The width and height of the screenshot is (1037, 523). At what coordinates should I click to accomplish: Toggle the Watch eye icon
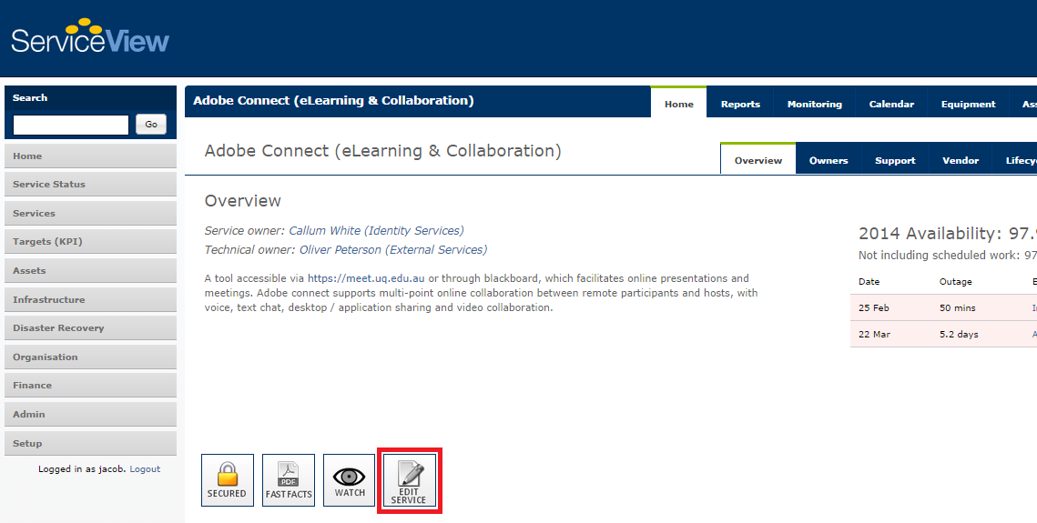[x=350, y=480]
